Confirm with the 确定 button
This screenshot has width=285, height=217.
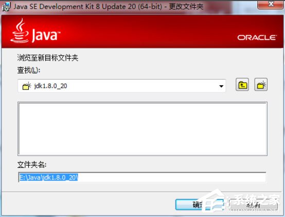[200, 205]
